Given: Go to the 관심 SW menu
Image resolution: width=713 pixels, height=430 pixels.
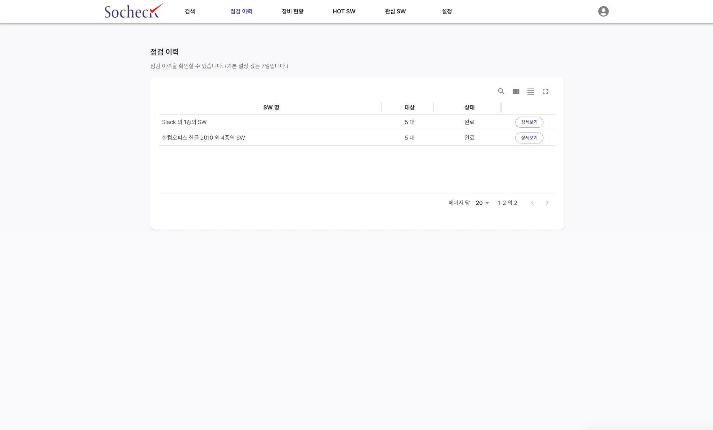Looking at the screenshot, I should click(395, 11).
